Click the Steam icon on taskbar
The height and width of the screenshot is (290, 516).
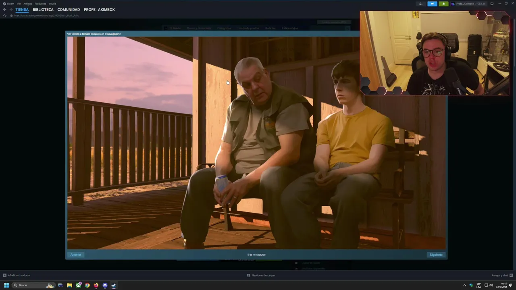click(114, 285)
